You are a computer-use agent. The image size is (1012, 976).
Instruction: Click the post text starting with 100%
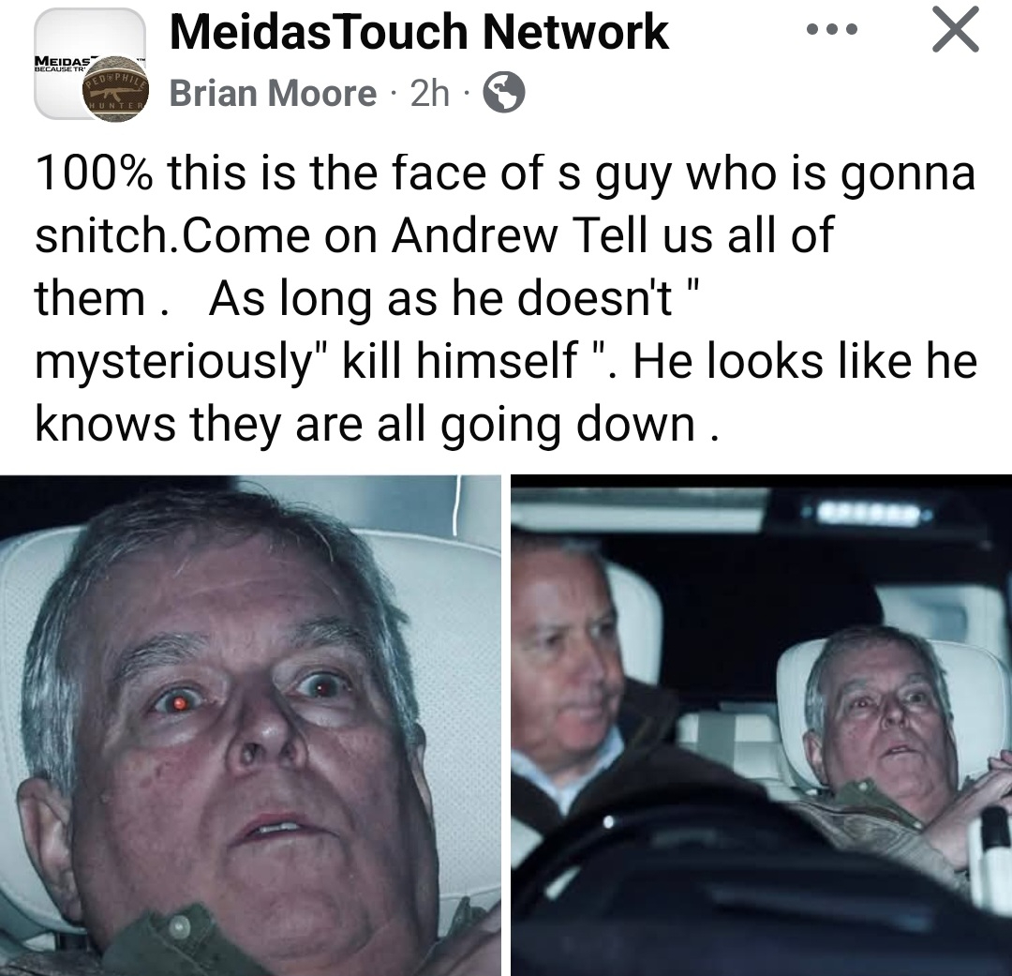(x=506, y=298)
